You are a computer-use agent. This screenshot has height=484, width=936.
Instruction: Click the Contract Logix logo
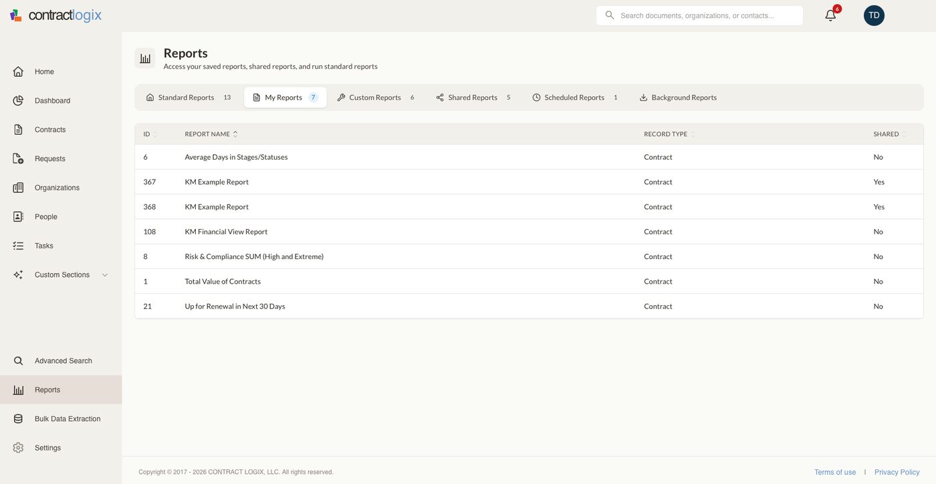(55, 15)
